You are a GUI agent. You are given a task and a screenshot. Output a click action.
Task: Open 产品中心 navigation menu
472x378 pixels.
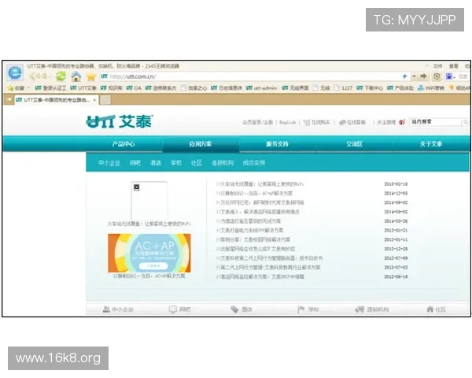(x=124, y=144)
